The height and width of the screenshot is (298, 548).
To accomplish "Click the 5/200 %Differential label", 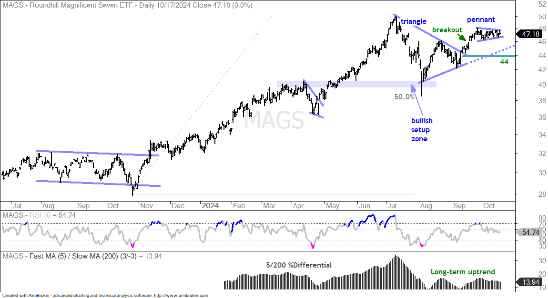I will (299, 265).
